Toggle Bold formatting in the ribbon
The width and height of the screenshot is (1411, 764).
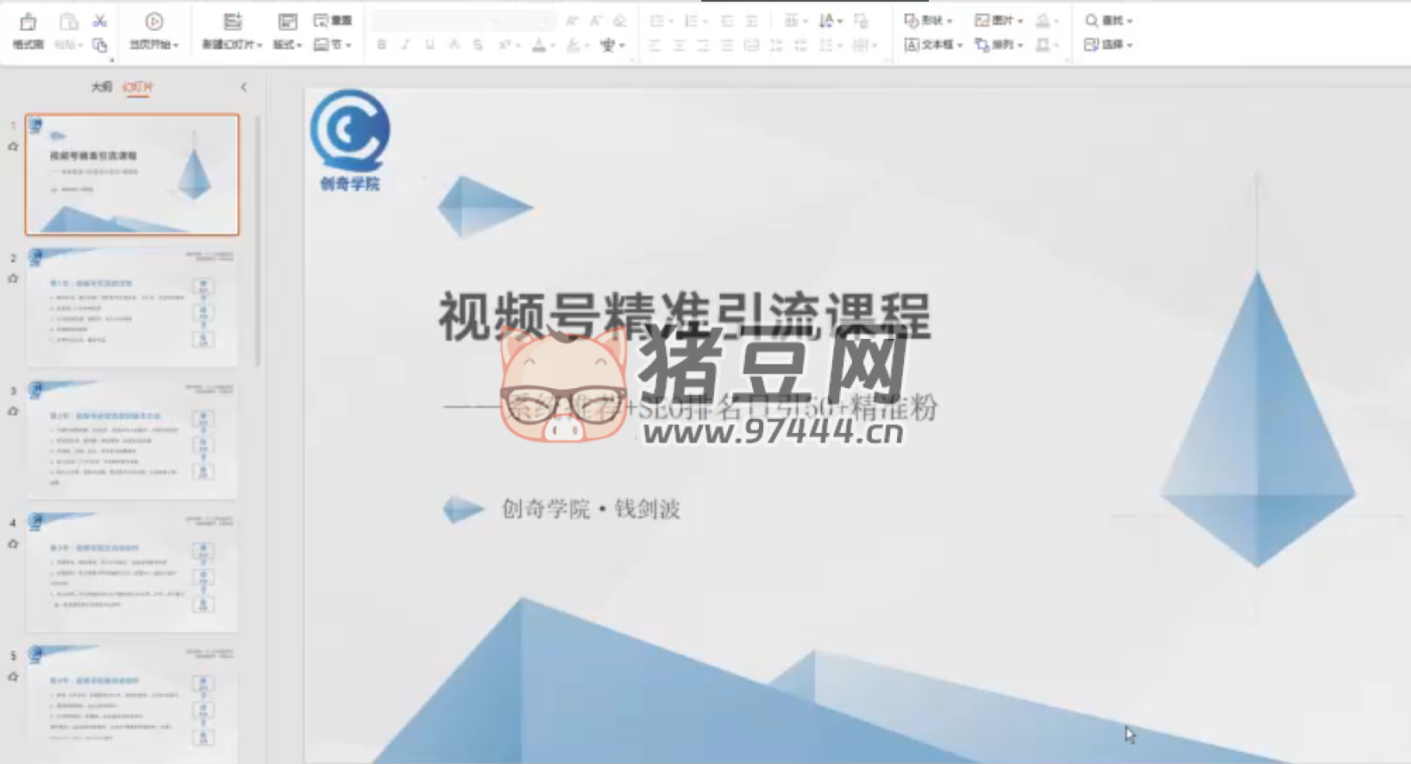381,45
